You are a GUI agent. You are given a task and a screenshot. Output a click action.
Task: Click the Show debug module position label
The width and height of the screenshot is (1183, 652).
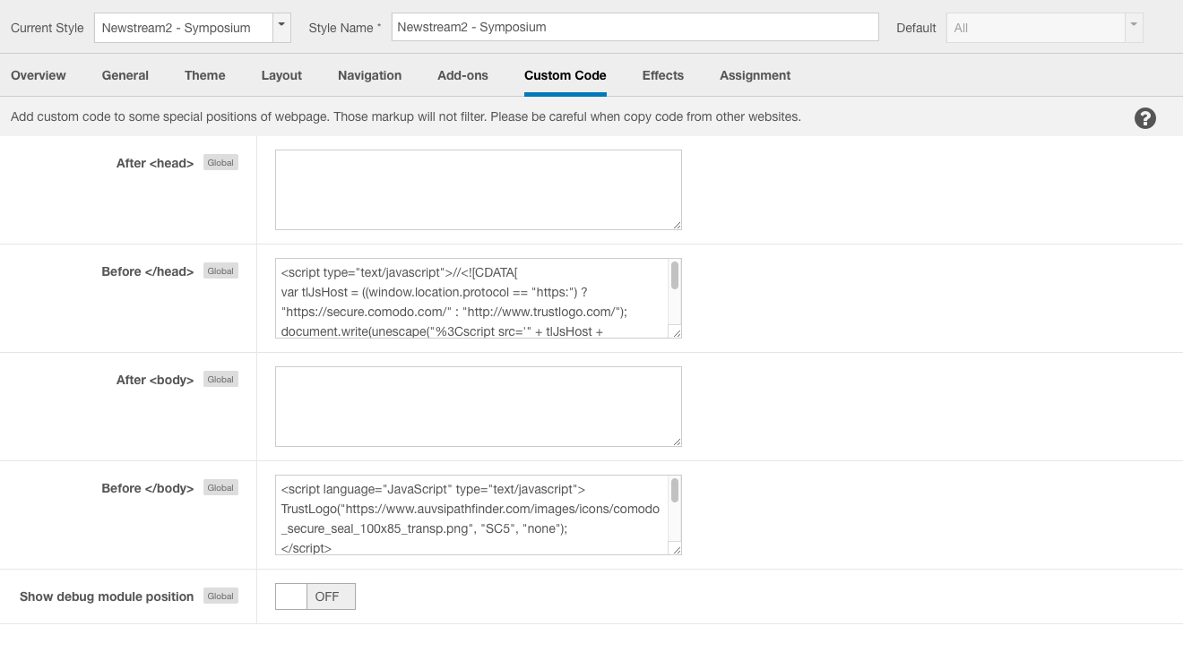(x=107, y=596)
